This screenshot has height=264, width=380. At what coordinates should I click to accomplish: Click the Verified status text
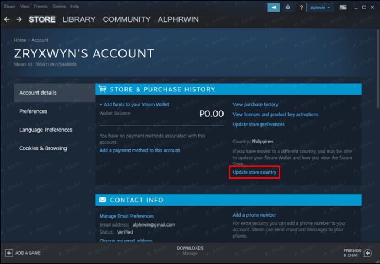point(125,232)
